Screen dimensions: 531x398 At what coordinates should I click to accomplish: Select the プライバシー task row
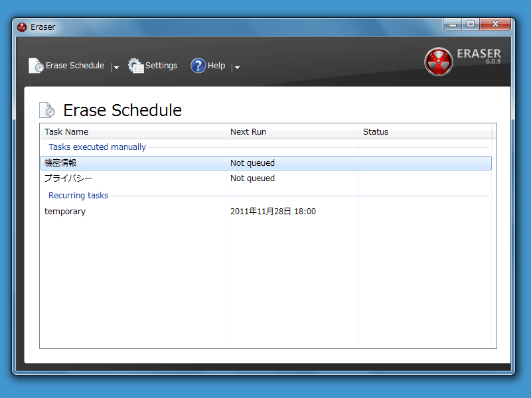point(266,178)
